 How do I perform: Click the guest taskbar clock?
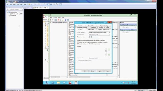(133, 83)
